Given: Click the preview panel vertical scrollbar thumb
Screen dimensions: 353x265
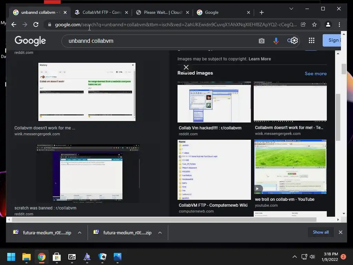Looking at the screenshot, I should pos(338,117).
